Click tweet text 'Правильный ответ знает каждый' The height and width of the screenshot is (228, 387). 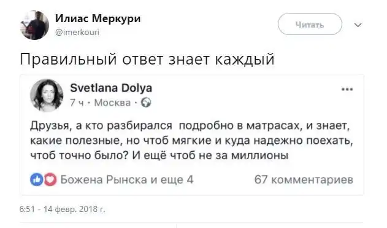(147, 60)
